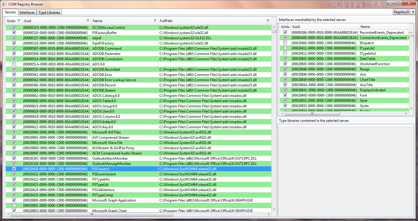
Task: Click interfaces list scroll down arrow
Action: click(x=411, y=108)
